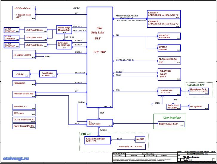
Task: Click the M.2 Socket3 M-Key SSD block
Action: pyautogui.click(x=169, y=61)
